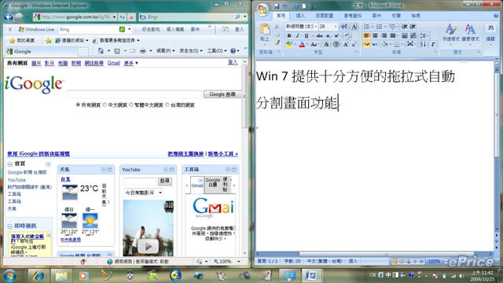Click the Google 搜尋 button
This screenshot has height=283, width=503.
[x=222, y=94]
